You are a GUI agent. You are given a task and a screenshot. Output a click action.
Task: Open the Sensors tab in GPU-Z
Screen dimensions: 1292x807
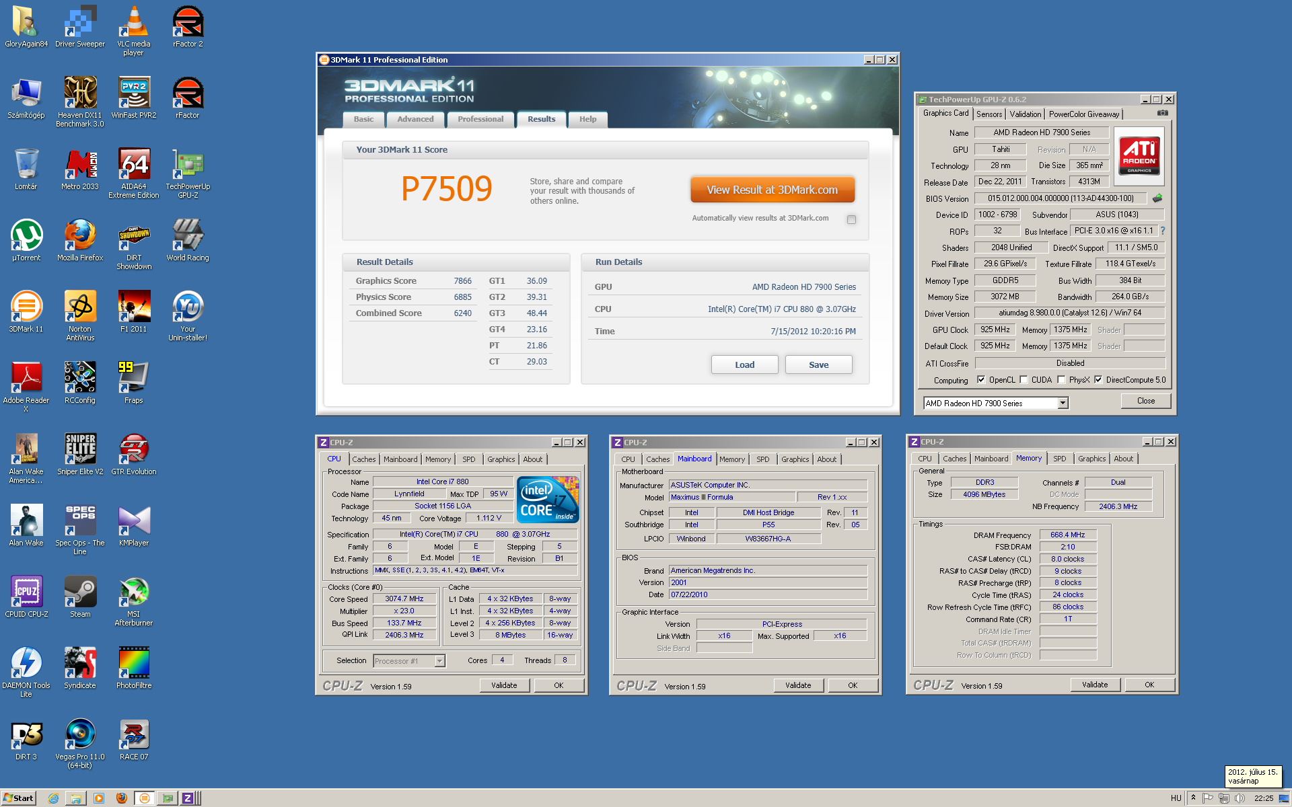pyautogui.click(x=989, y=114)
